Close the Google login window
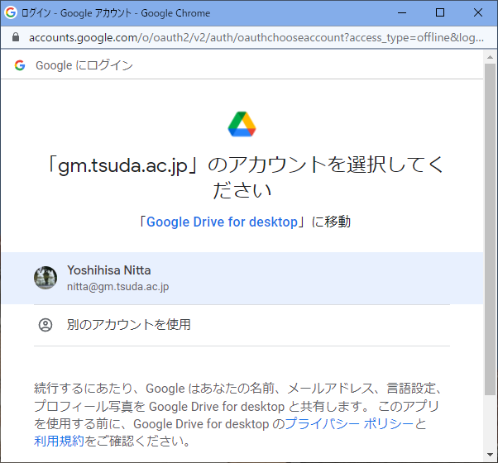Image resolution: width=498 pixels, height=463 pixels. click(x=478, y=13)
